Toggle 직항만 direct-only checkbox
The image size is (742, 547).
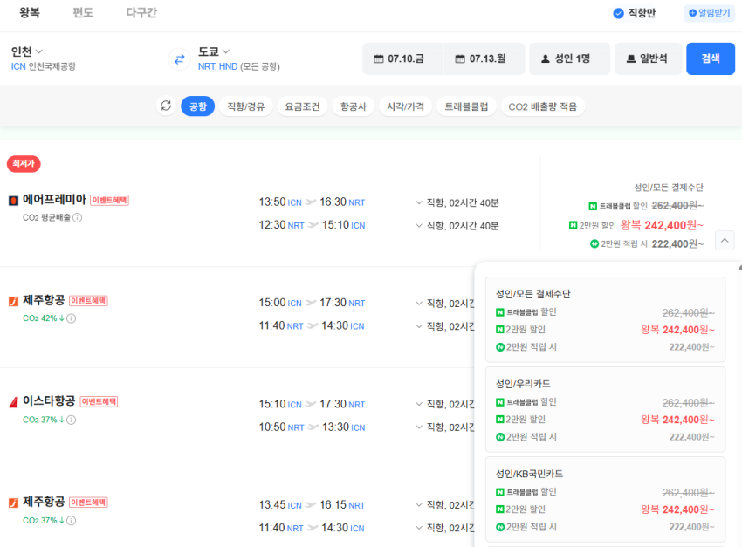(618, 13)
